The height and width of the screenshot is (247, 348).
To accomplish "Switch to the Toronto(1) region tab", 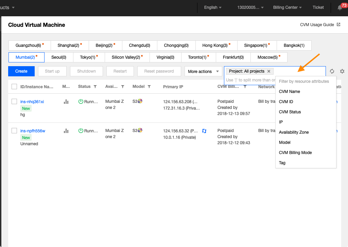I will (x=198, y=57).
